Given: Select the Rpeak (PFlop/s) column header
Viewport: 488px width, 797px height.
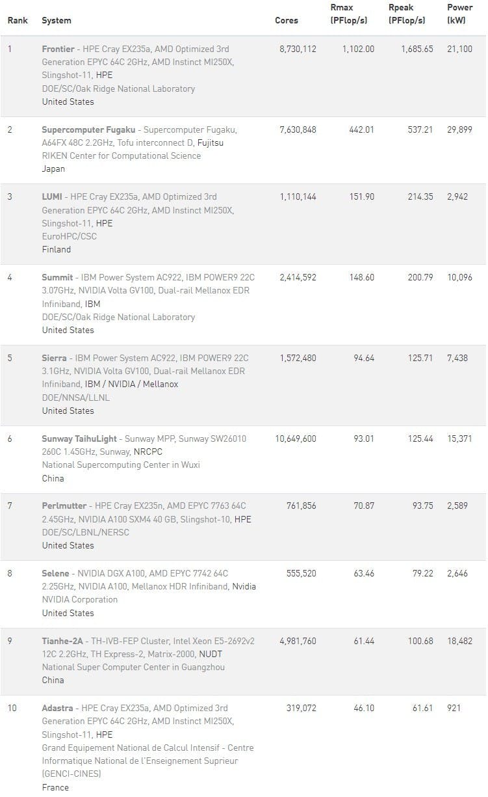Looking at the screenshot, I should pos(407,14).
